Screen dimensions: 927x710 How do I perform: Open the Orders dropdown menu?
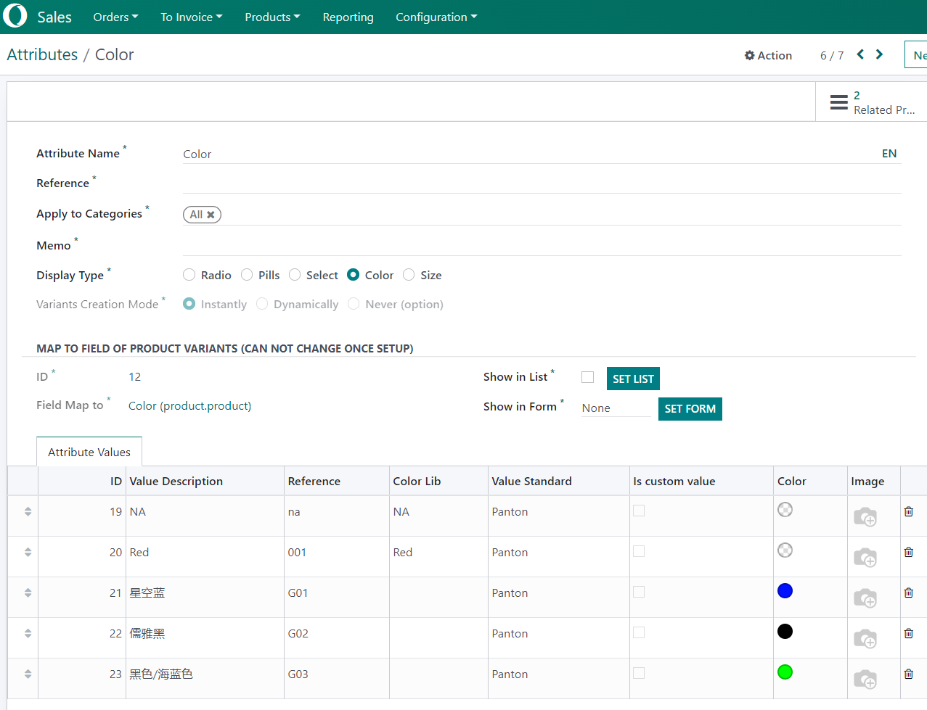pos(115,17)
